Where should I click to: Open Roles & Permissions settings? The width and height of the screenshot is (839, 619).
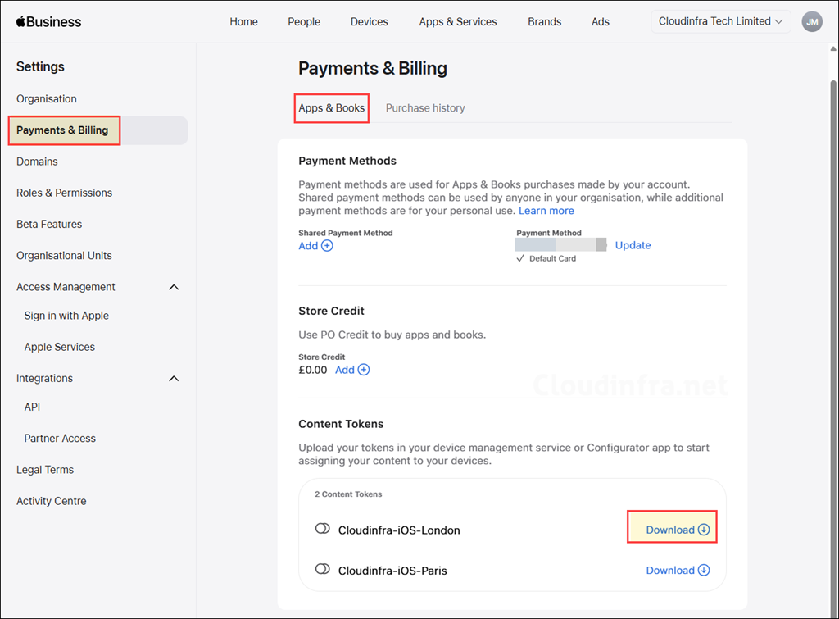point(64,193)
